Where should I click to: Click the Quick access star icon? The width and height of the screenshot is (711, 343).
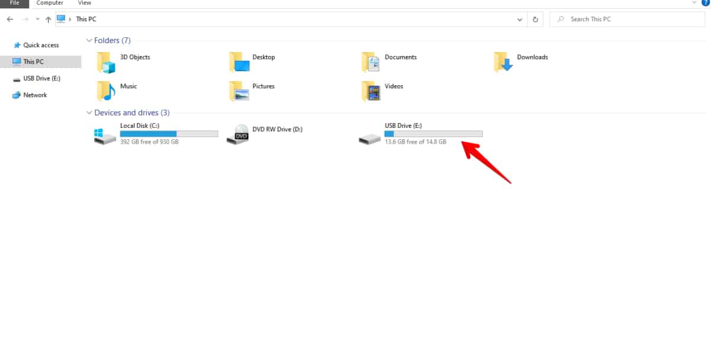[x=17, y=45]
